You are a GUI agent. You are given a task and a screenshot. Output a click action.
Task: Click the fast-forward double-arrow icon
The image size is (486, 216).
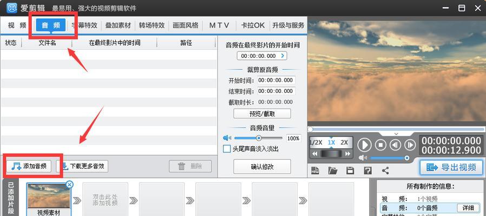(347, 154)
